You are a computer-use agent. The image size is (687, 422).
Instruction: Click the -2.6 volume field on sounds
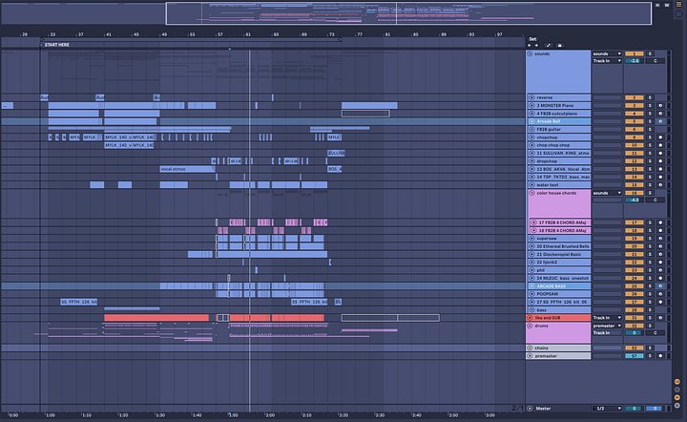click(634, 61)
